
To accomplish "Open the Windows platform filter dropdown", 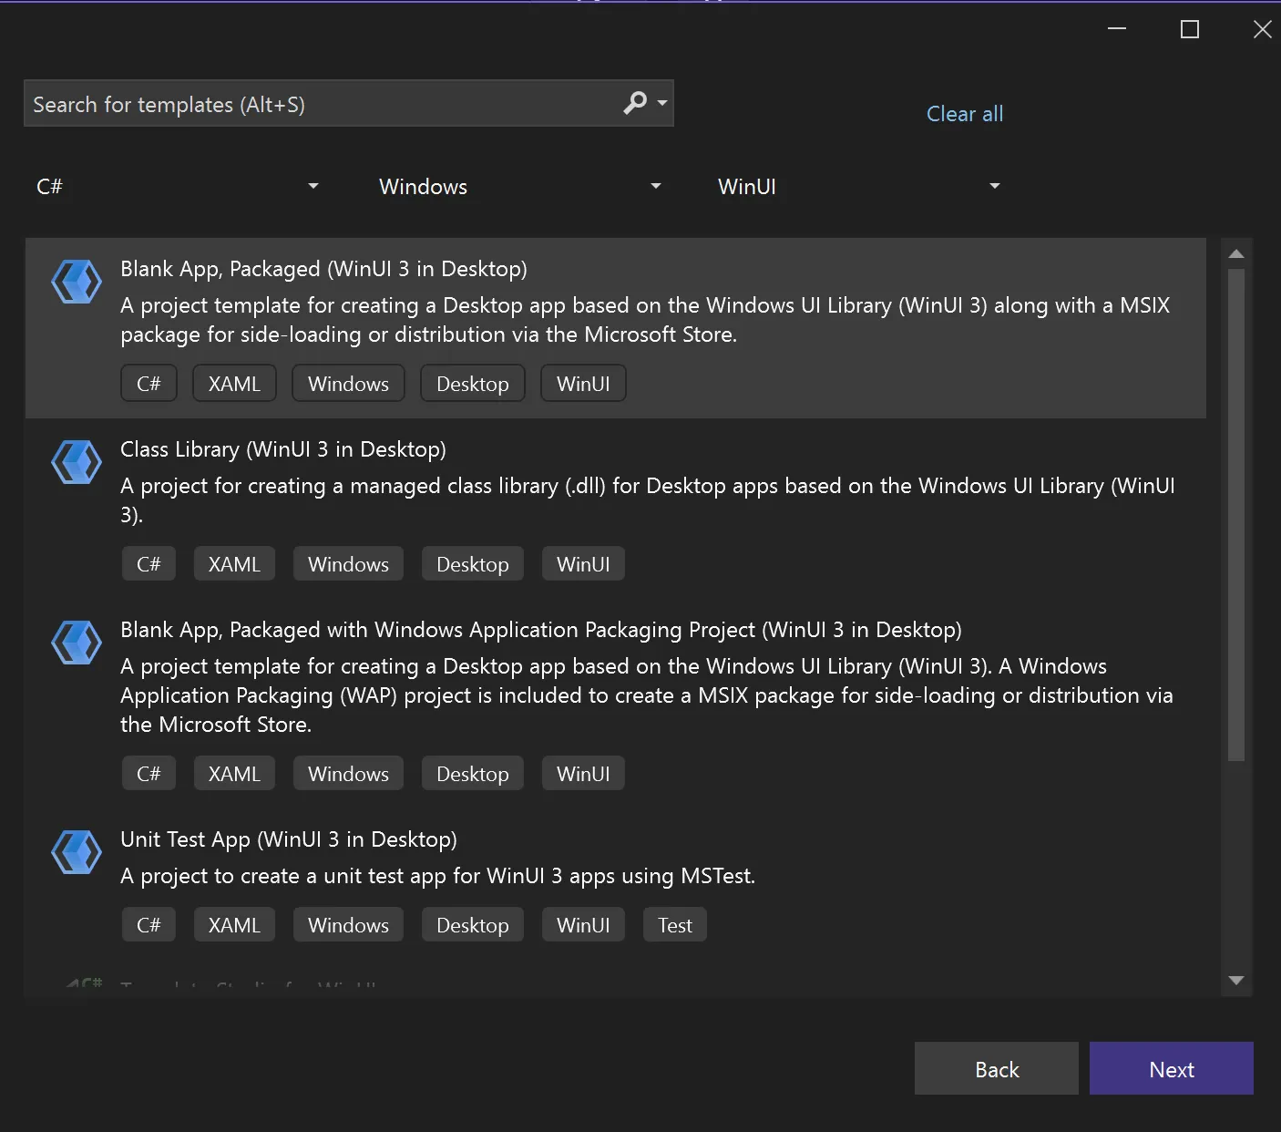I will point(519,187).
